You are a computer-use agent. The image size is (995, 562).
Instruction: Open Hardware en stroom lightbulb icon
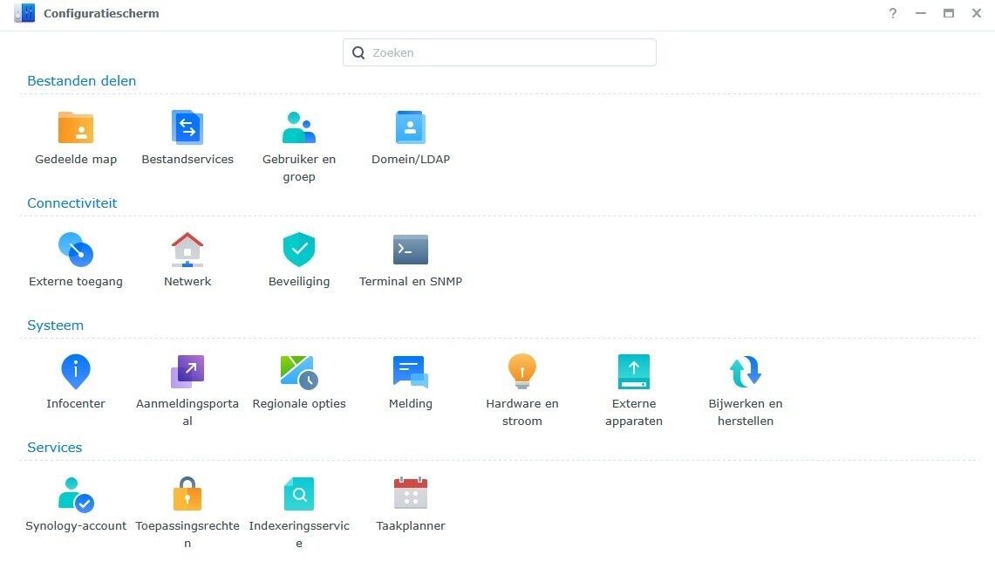(x=522, y=372)
